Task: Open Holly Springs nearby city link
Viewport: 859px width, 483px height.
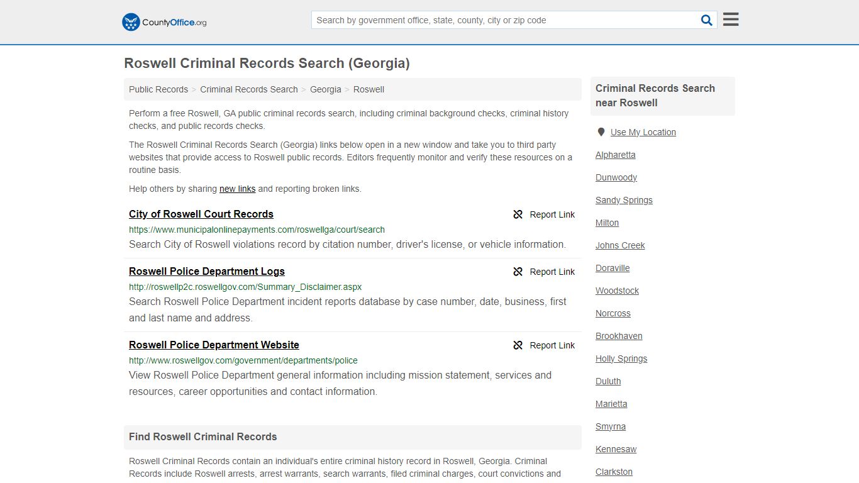Action: point(621,358)
